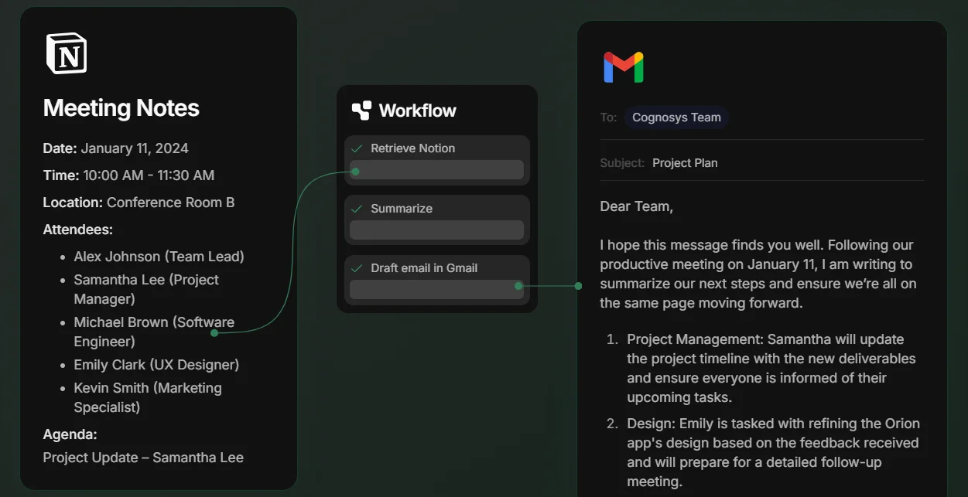Toggle the checkmark next to Retrieve Notion
The width and height of the screenshot is (968, 497).
point(357,148)
